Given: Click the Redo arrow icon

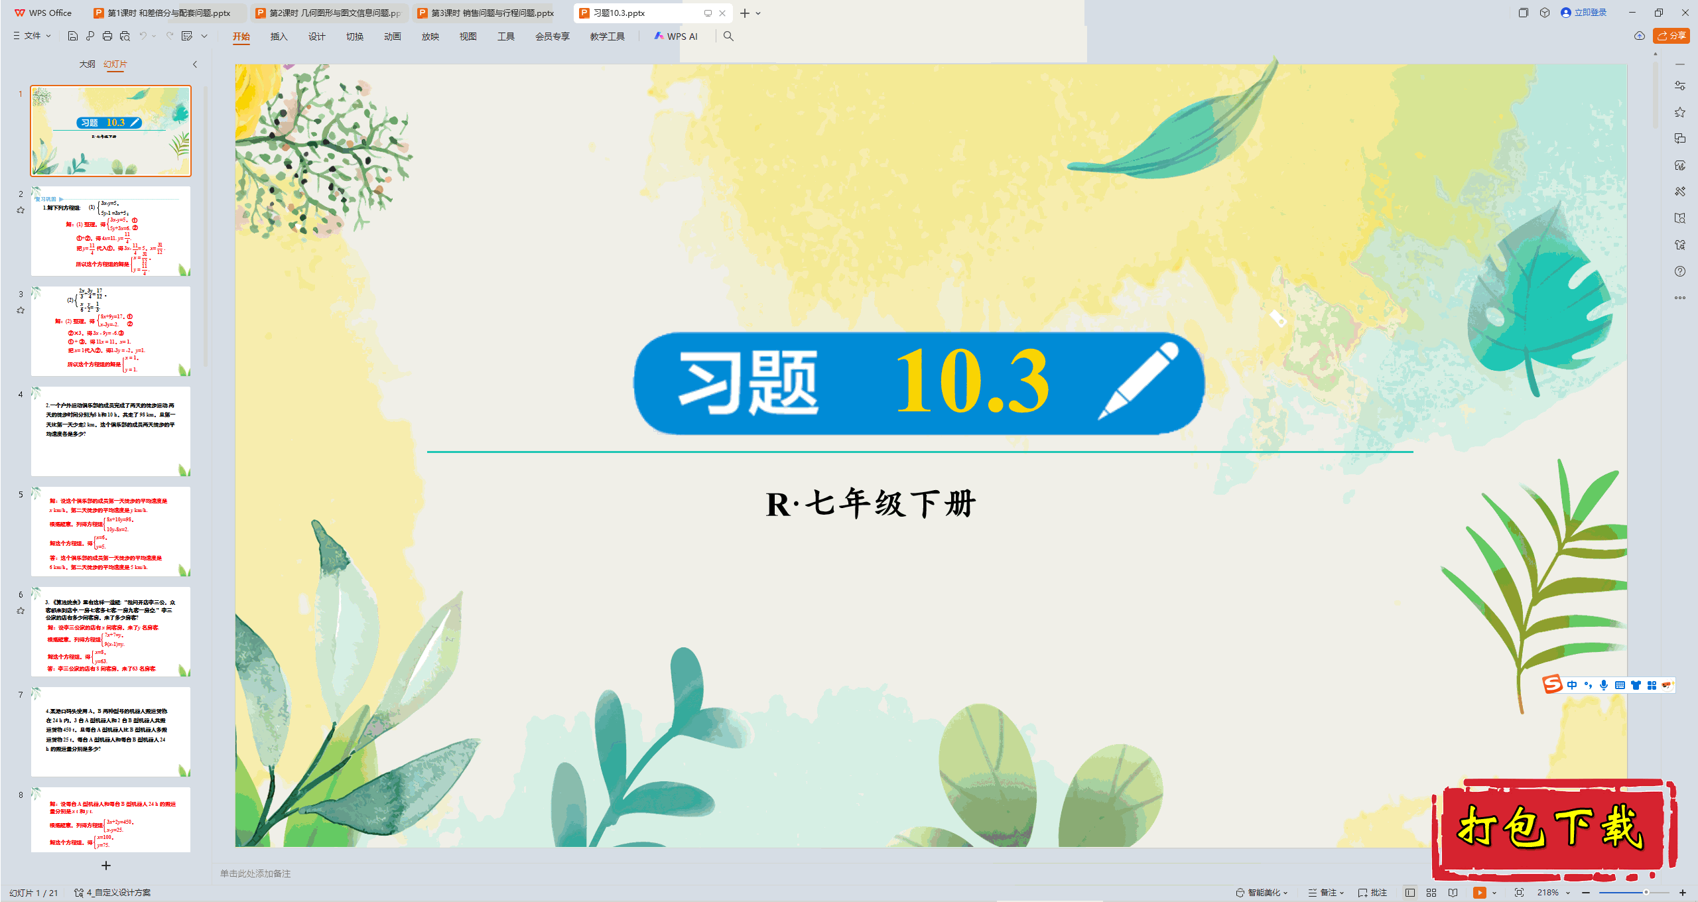Looking at the screenshot, I should pos(170,36).
